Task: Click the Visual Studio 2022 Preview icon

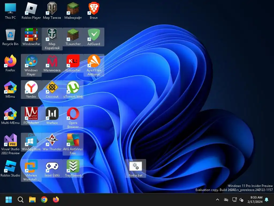Action: [10, 144]
